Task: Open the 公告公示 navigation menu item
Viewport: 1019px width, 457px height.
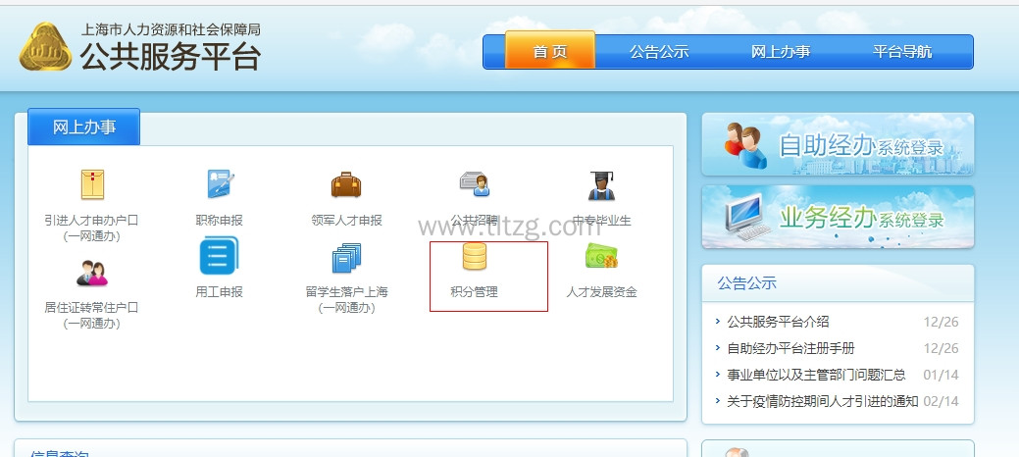Action: [659, 52]
